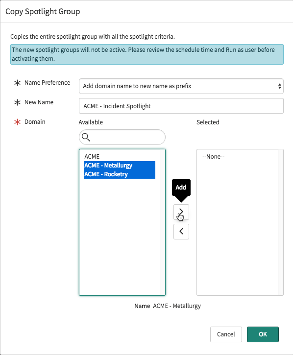Viewport: 293px width, 355px height.
Task: Select ACME - Metallurgy in Available list
Action: (120, 166)
